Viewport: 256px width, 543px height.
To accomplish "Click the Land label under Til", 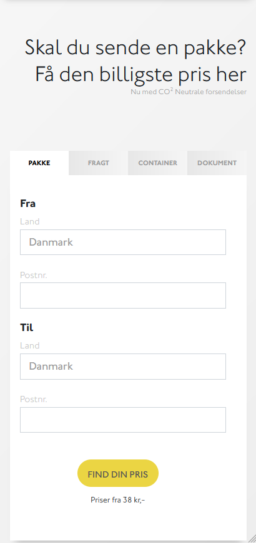I will click(30, 345).
